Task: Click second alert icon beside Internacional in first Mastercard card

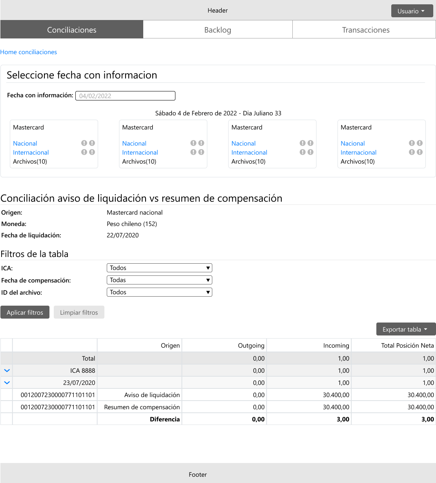Action: [92, 152]
